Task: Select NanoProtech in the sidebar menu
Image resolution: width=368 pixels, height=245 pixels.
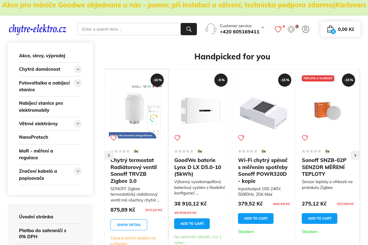Action: click(33, 137)
